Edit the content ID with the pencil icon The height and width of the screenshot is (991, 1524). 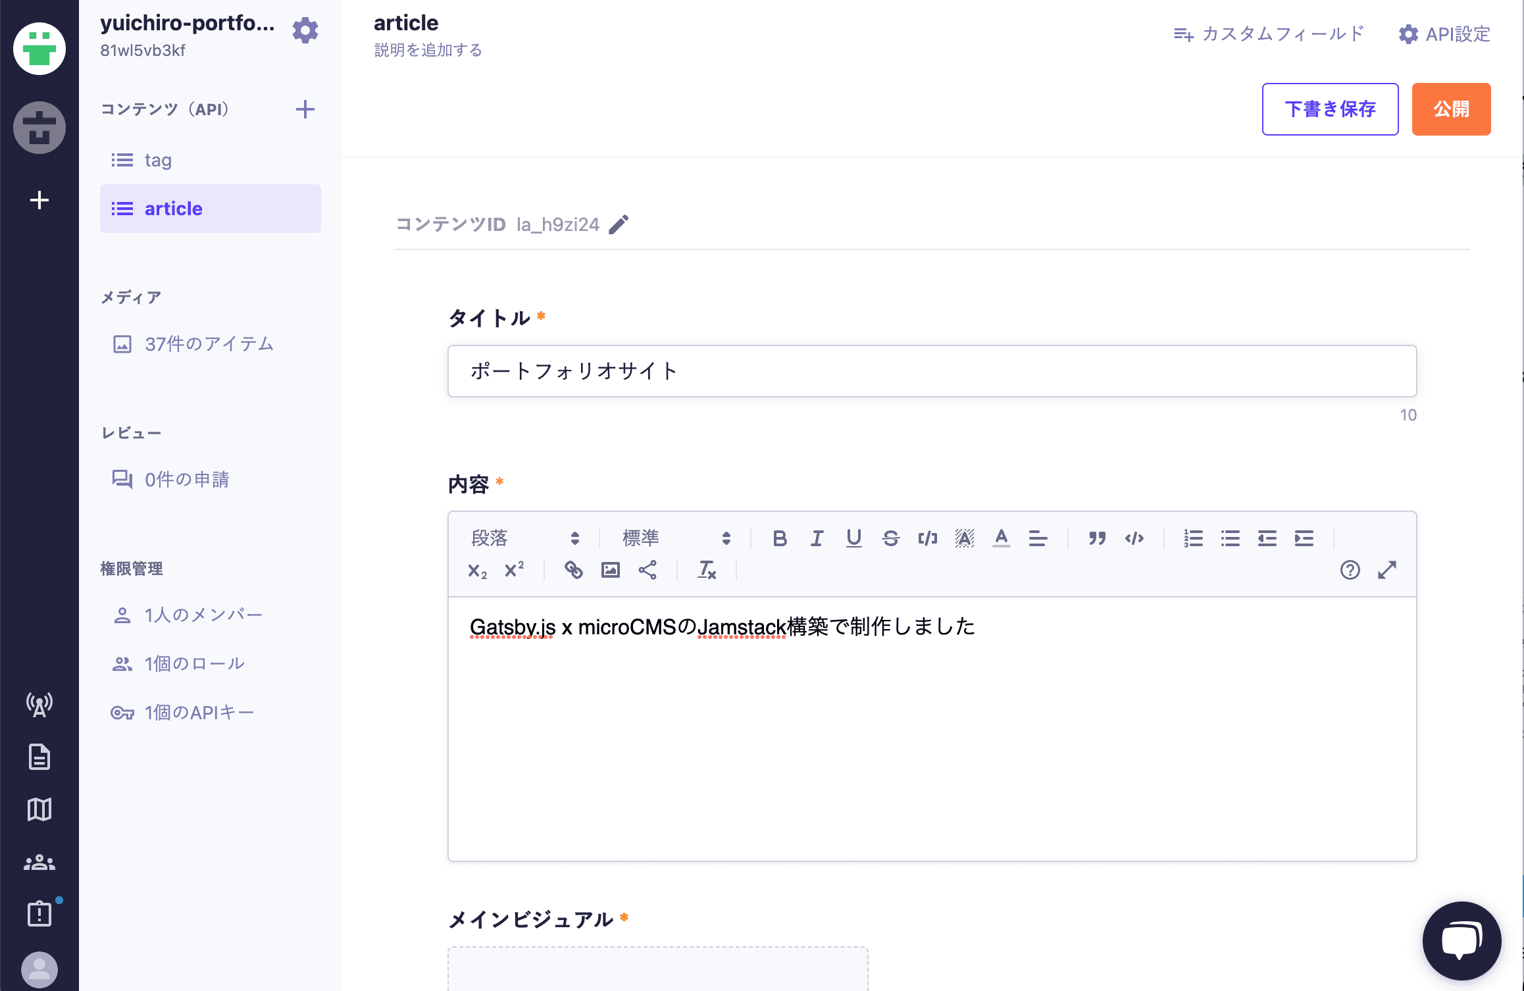(619, 224)
